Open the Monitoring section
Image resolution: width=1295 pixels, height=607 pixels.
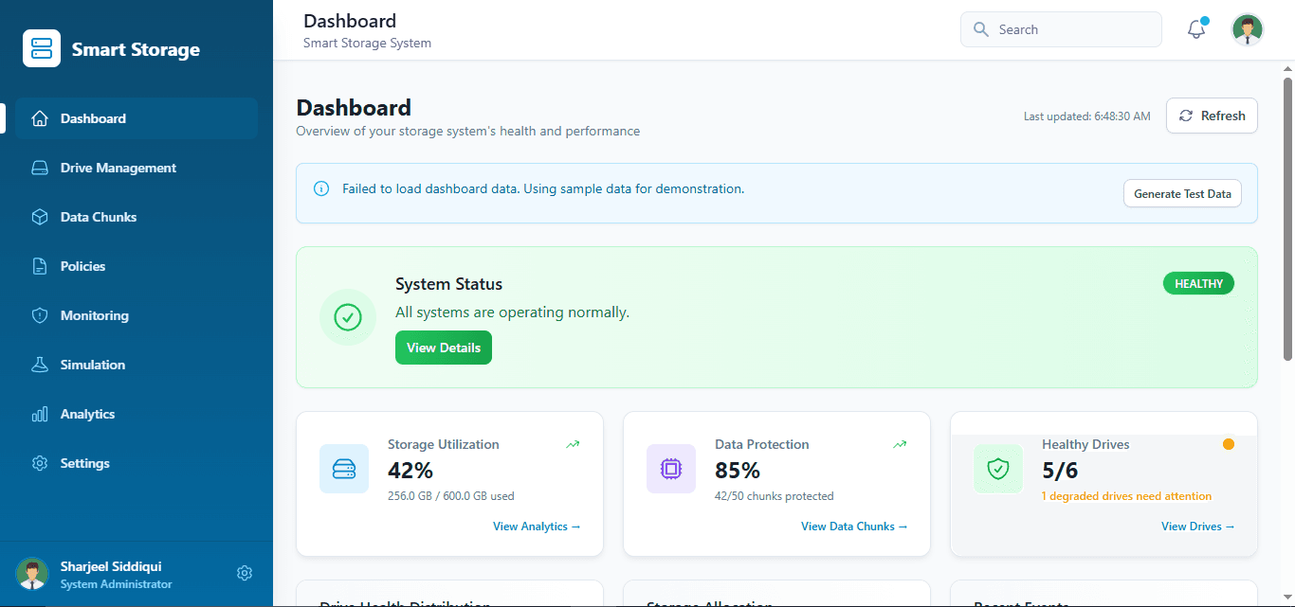pyautogui.click(x=95, y=315)
